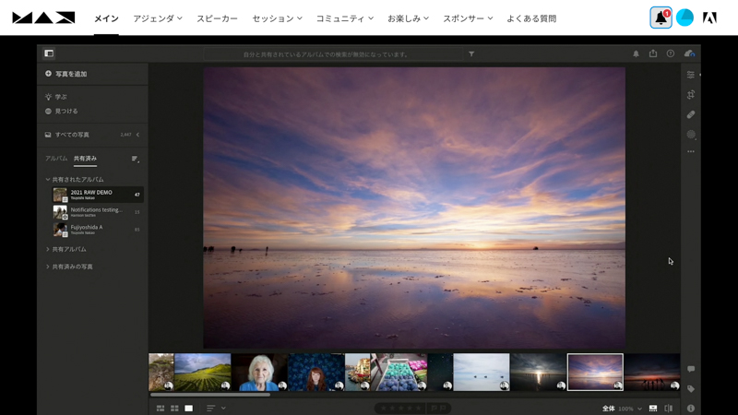This screenshot has height=415, width=738.
Task: Toggle the left panel visibility icon
Action: (x=49, y=53)
